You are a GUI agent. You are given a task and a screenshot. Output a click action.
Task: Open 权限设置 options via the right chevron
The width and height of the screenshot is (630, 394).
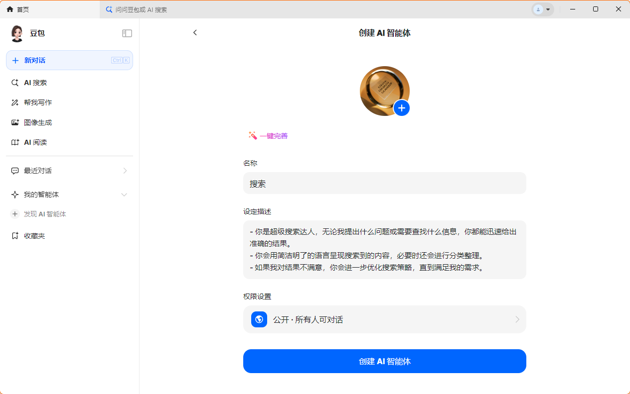tap(517, 319)
